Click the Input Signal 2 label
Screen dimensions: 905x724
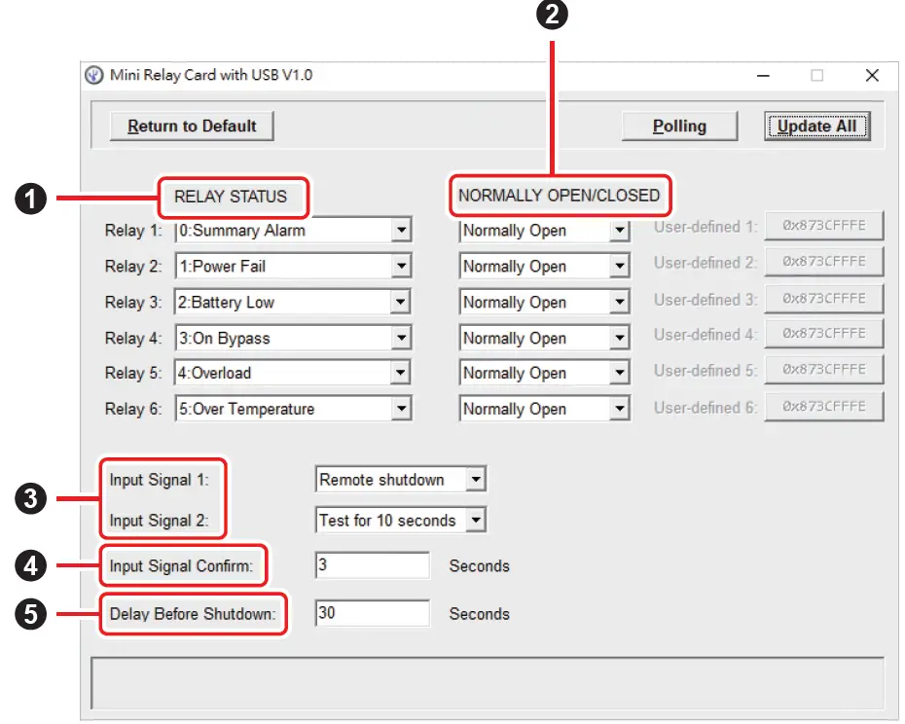click(x=160, y=521)
